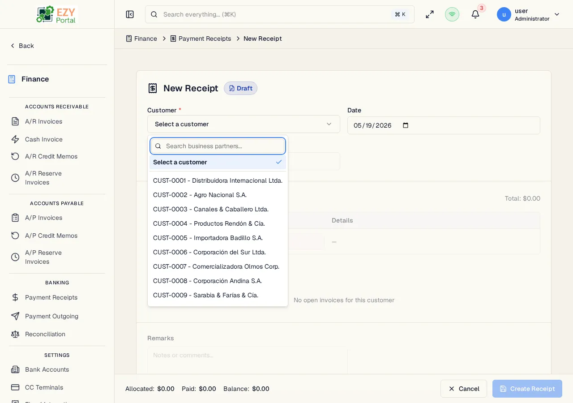Go to Payment Outgoing

[x=51, y=316]
